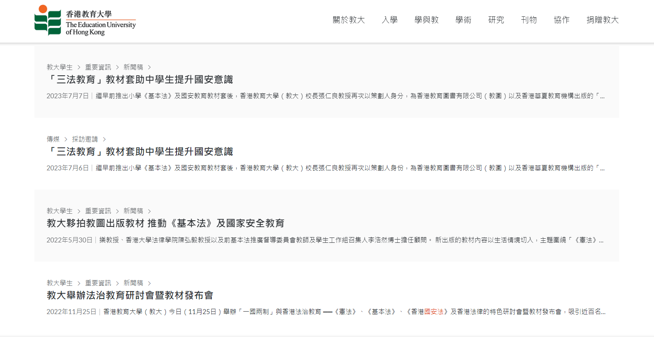Click the date 2023年7月6日

tap(68, 168)
